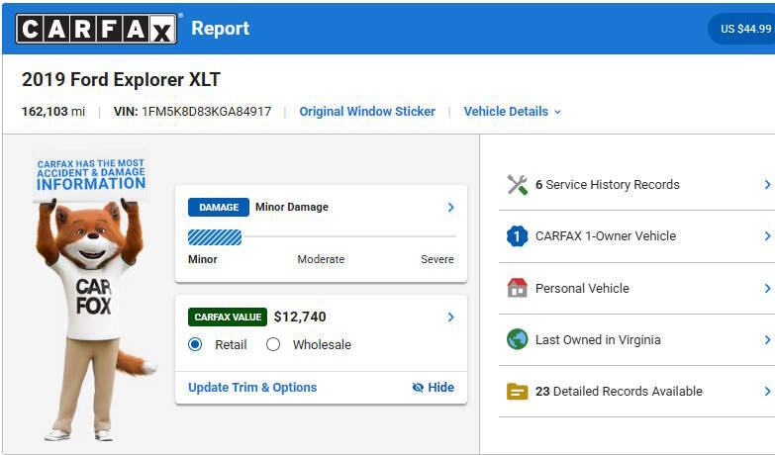
Task: Open chevron on Last Owned in Virginia row
Action: [768, 340]
